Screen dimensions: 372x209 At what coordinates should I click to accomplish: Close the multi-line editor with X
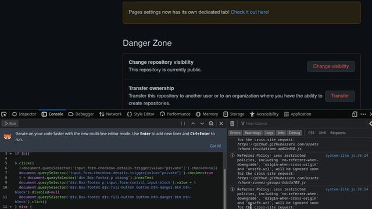221,124
